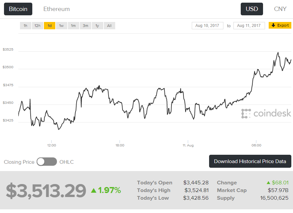Click Download Historical Price Data button
The width and height of the screenshot is (293, 213).
point(250,161)
